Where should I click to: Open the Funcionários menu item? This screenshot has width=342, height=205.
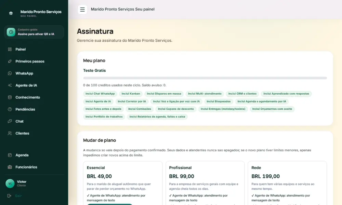[34, 167]
